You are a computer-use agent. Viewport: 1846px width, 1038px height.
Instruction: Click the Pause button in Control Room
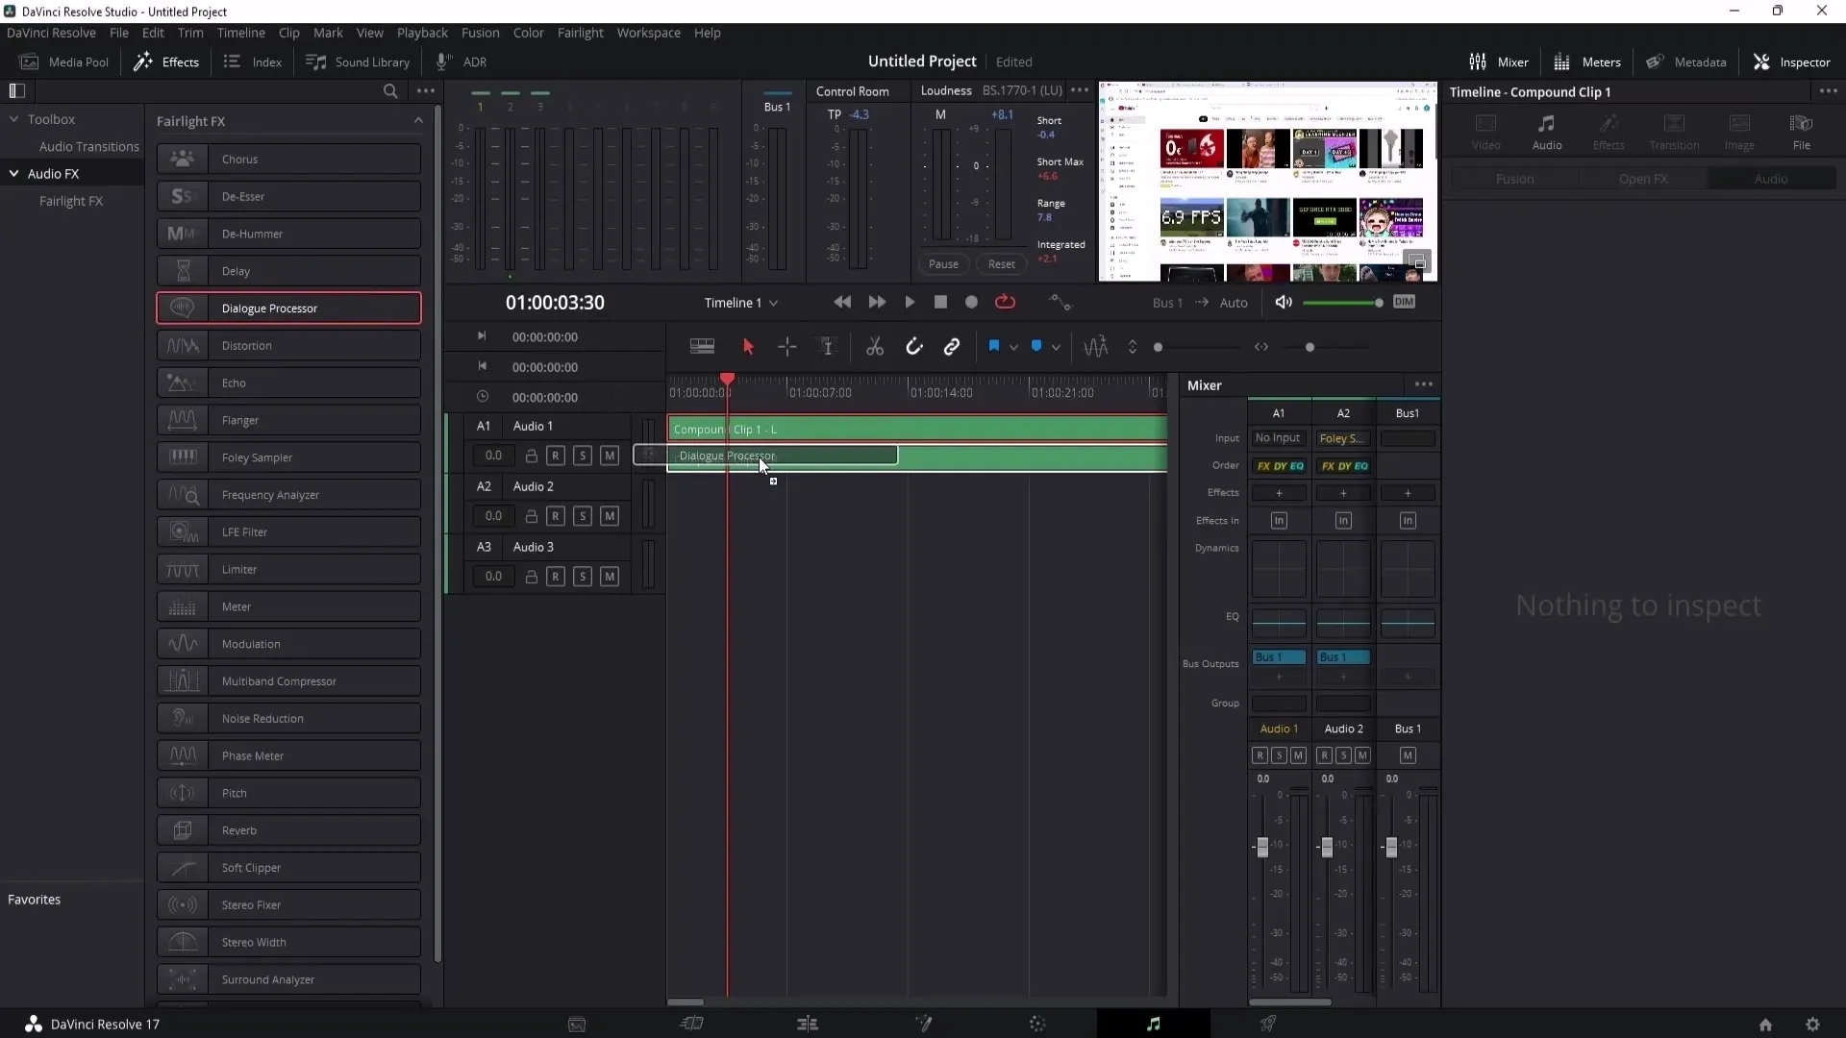[x=943, y=263]
